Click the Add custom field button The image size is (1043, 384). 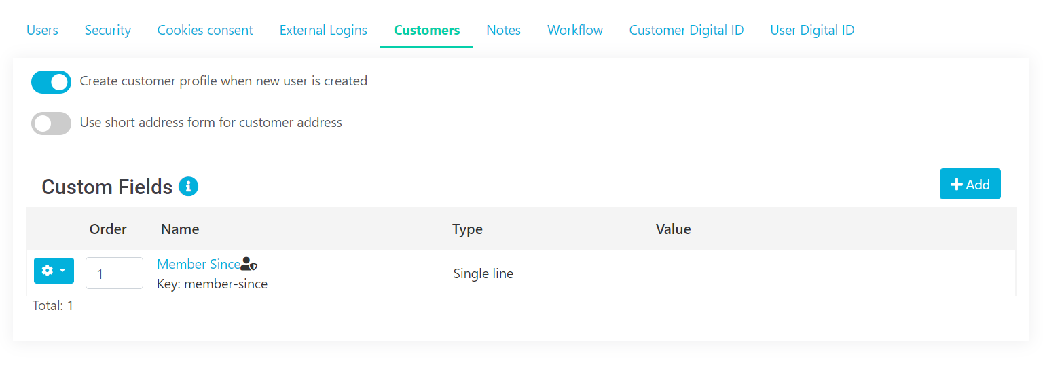970,185
